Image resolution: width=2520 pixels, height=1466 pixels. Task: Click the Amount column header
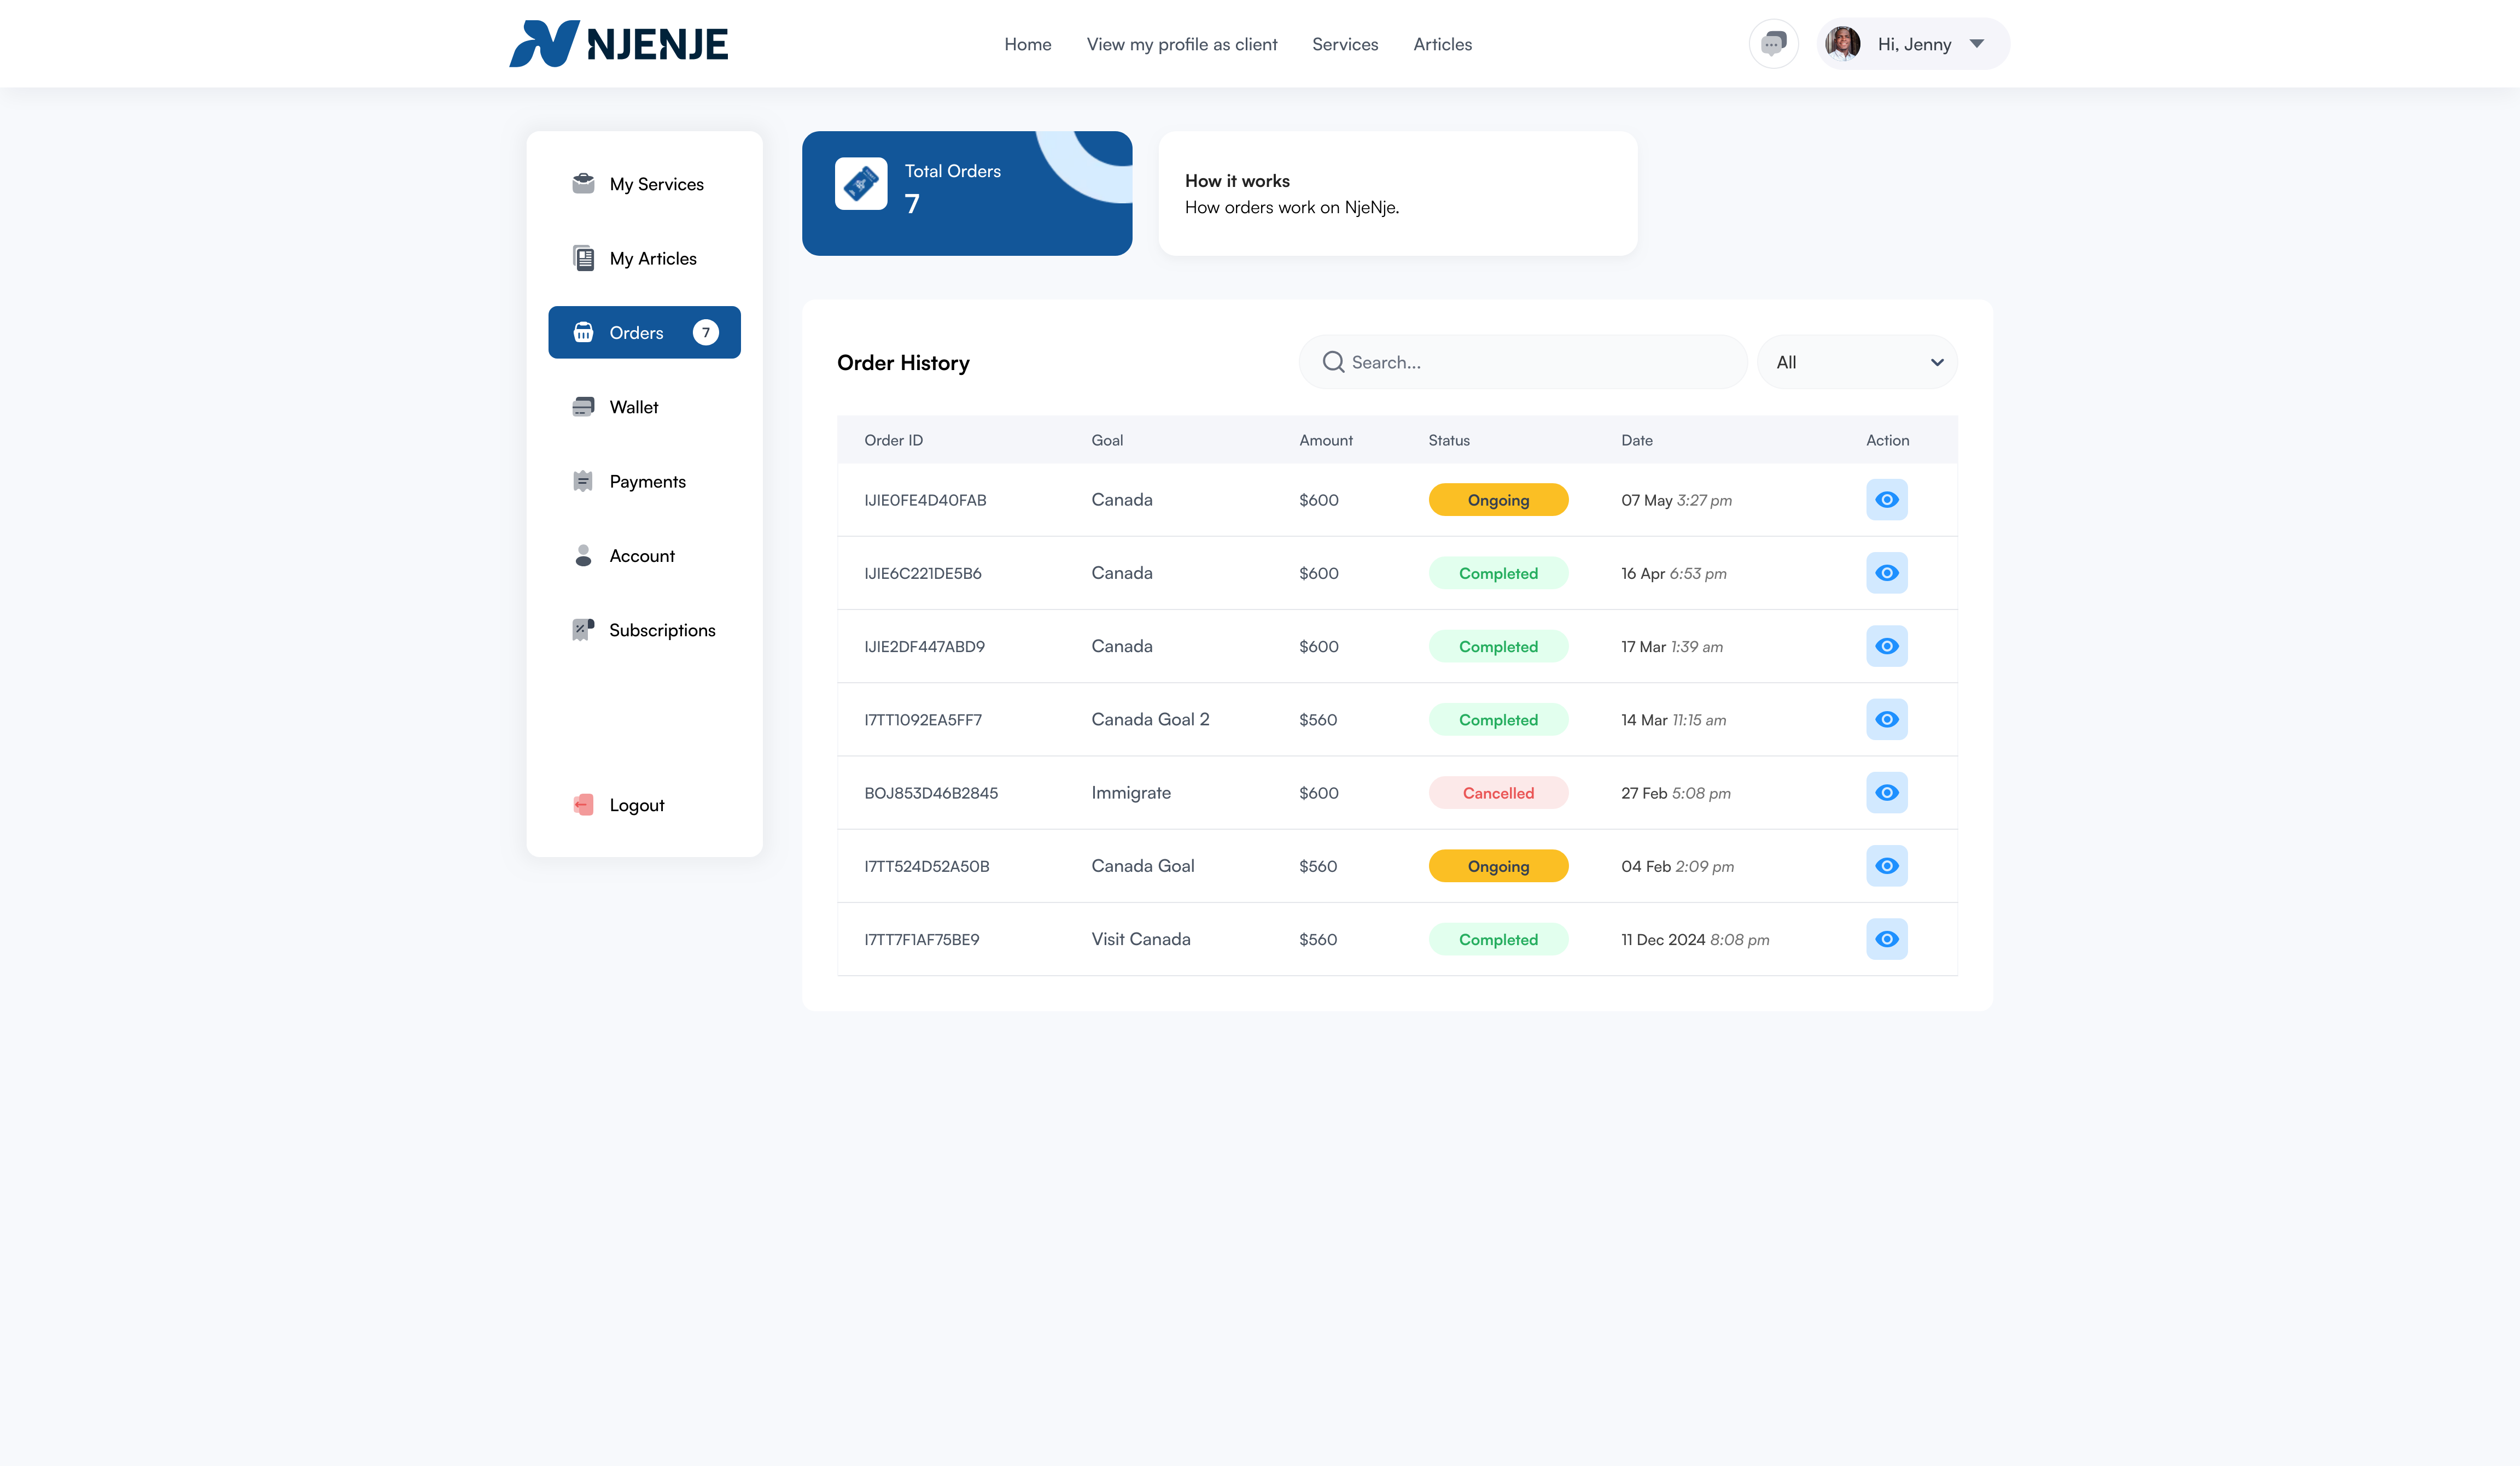click(1325, 439)
